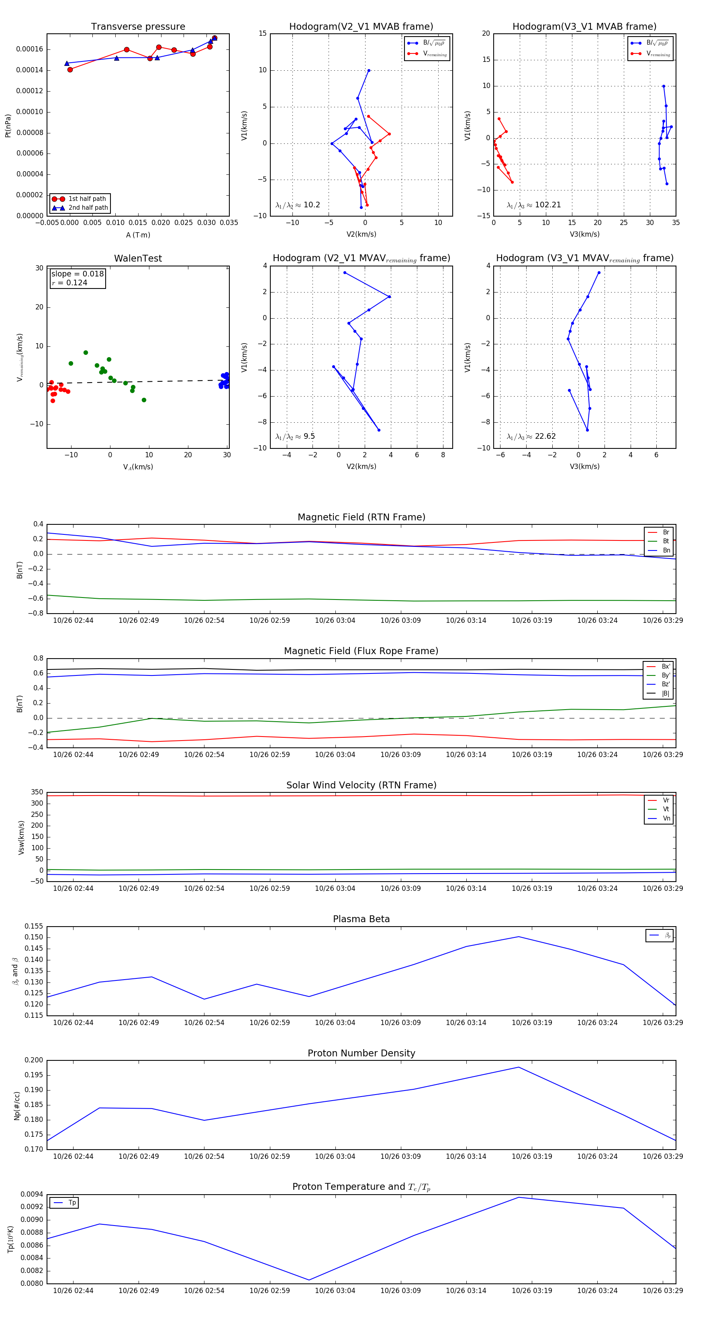Image resolution: width=723 pixels, height=1326 pixels.
Task: Click the Proton Number Density title
Action: [361, 1053]
